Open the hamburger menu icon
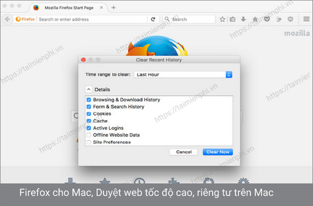 (307, 19)
